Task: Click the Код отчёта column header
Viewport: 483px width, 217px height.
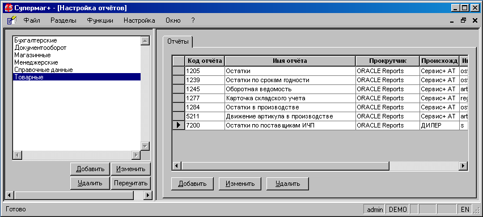Action: coord(205,61)
